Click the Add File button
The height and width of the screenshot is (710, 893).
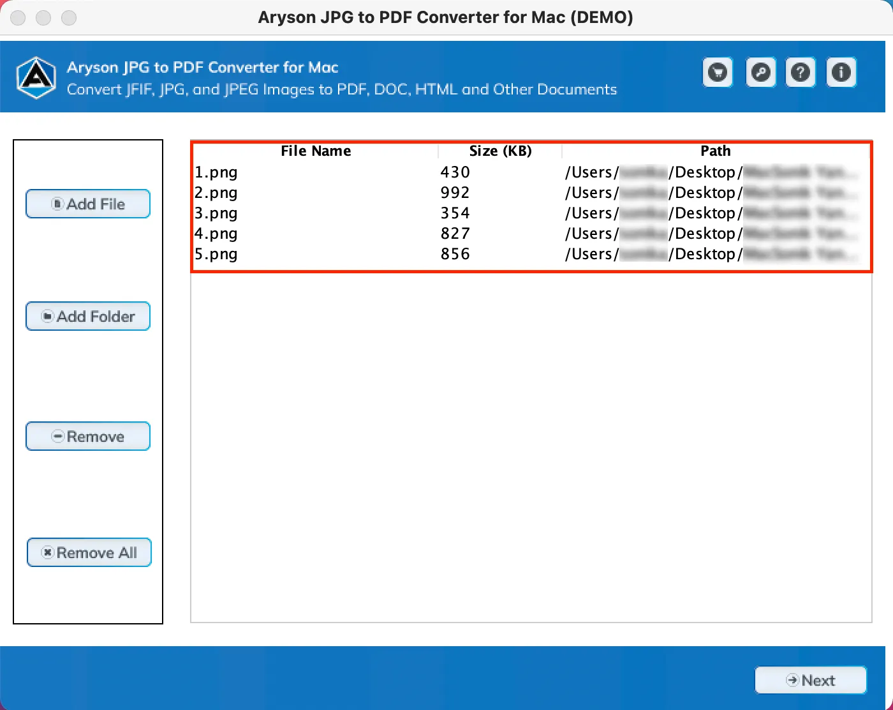coord(88,204)
